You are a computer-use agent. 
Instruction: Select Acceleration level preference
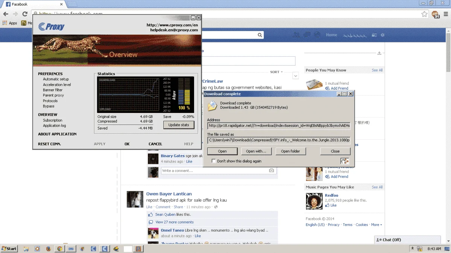click(x=57, y=84)
